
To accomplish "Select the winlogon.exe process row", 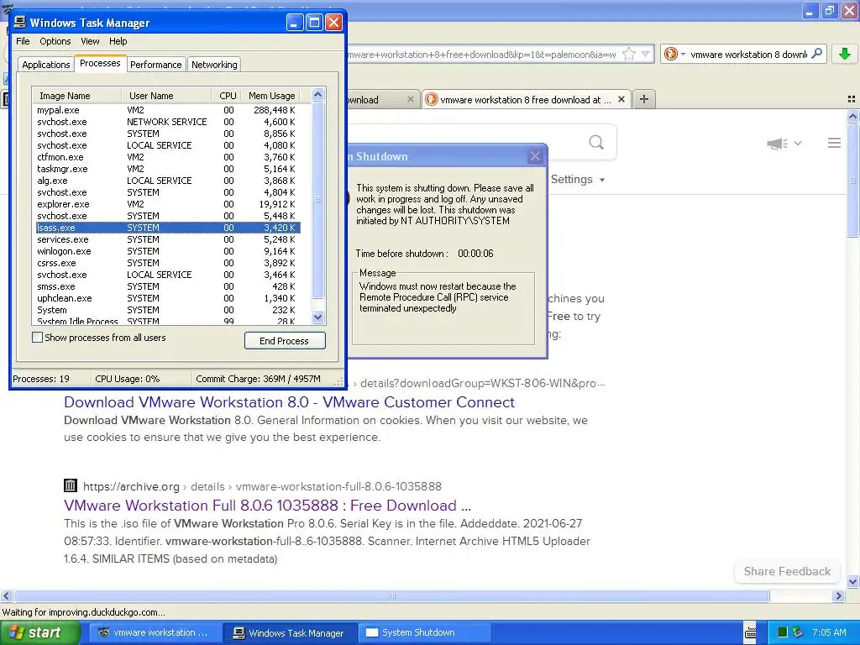I will [166, 251].
